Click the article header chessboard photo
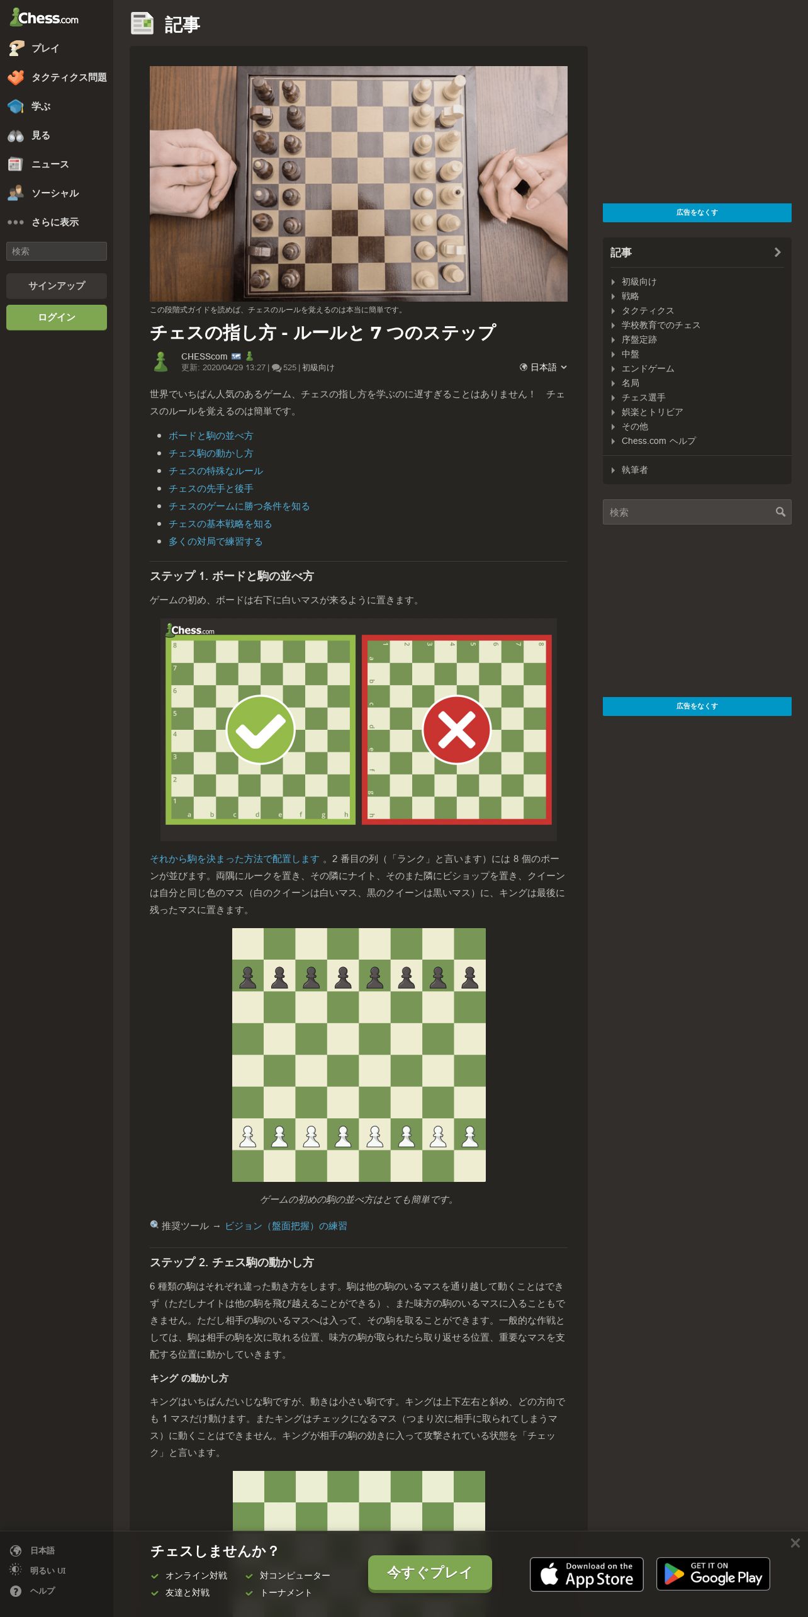This screenshot has width=808, height=1617. click(359, 184)
